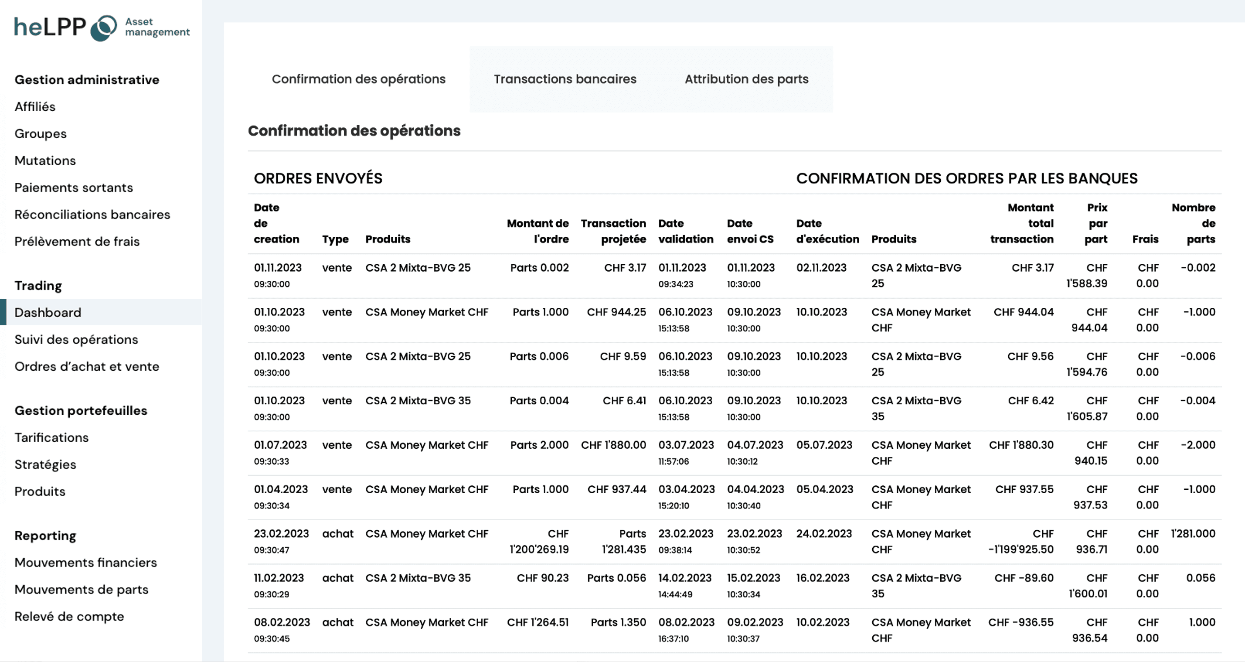Go to Suivi des opérations
1245x662 pixels.
(76, 339)
